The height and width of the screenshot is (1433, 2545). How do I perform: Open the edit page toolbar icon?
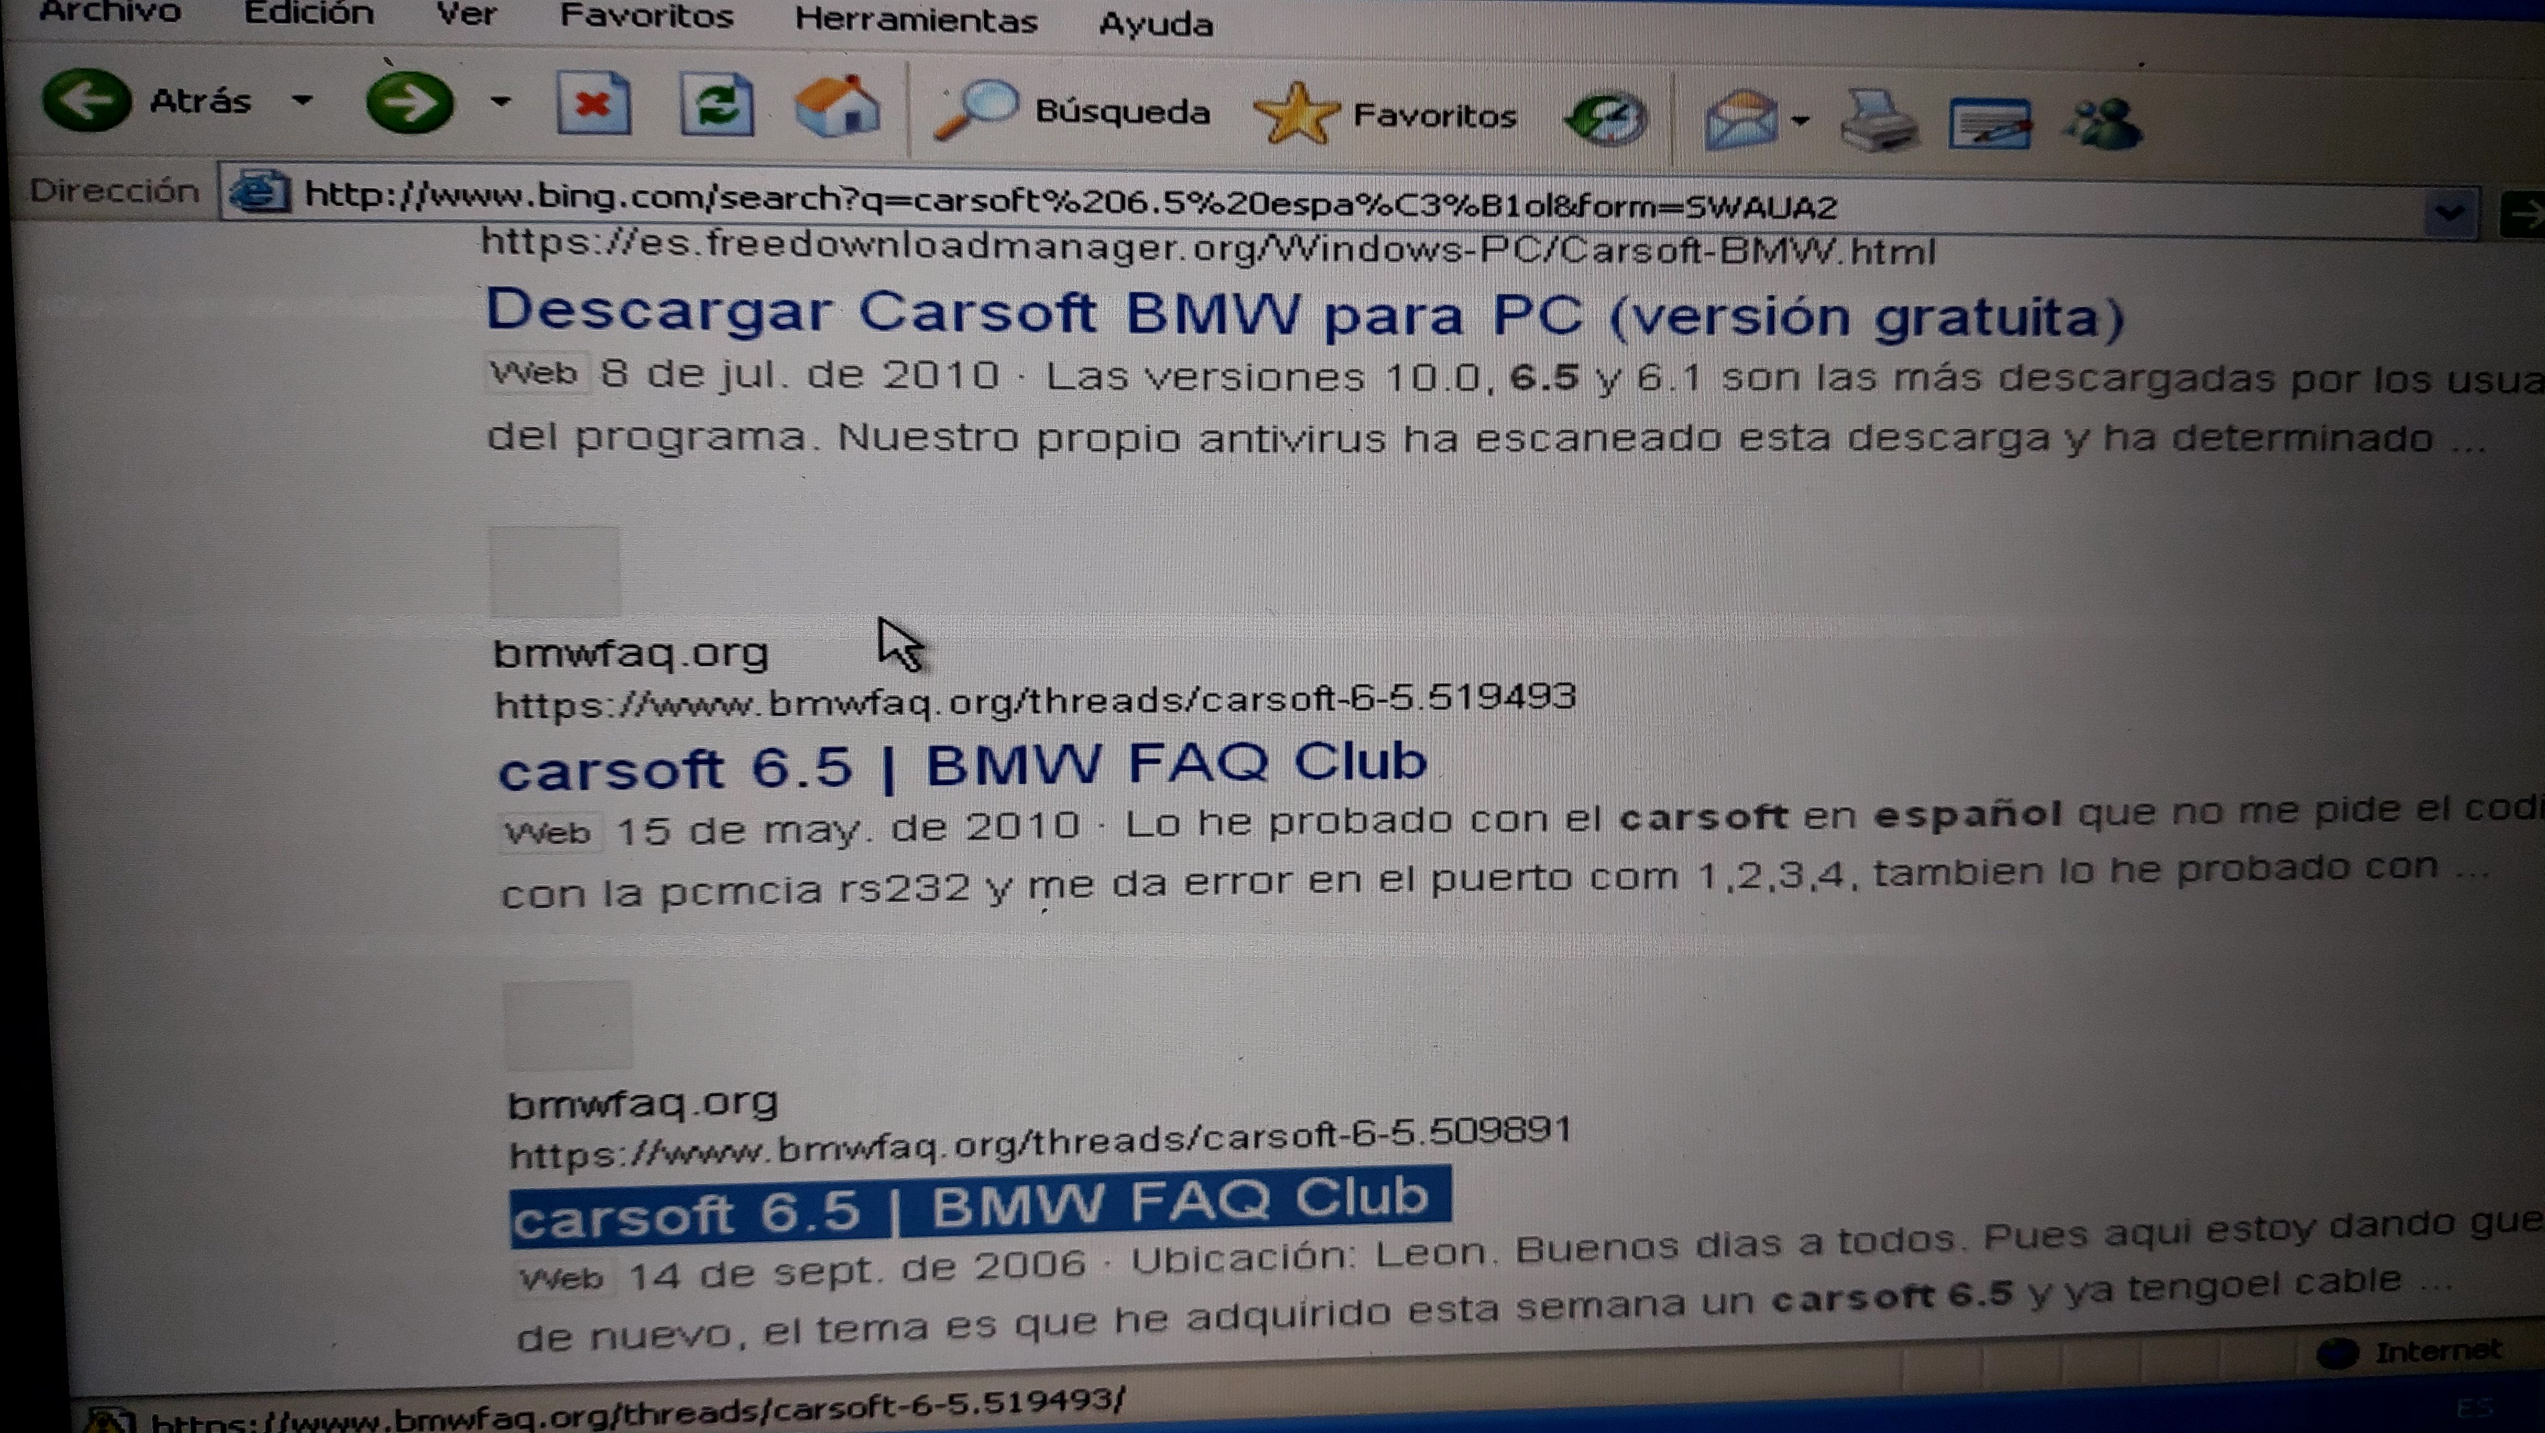coord(1990,124)
